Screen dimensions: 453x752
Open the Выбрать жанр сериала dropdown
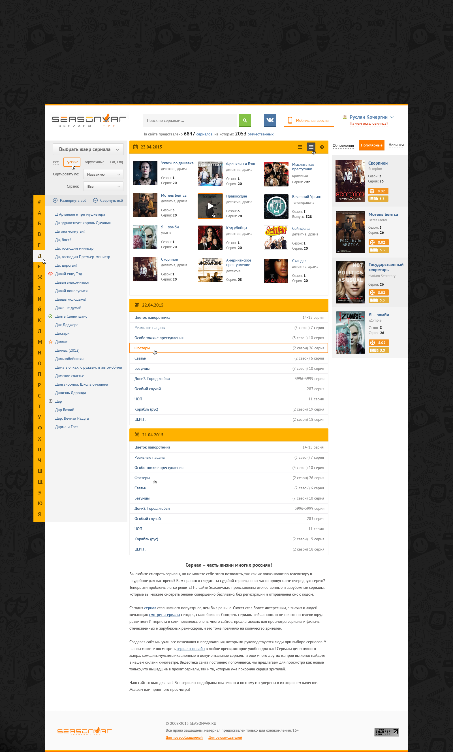point(88,149)
